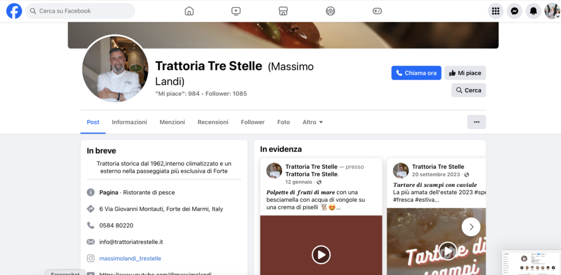Open the Marketplace icon

click(x=283, y=11)
